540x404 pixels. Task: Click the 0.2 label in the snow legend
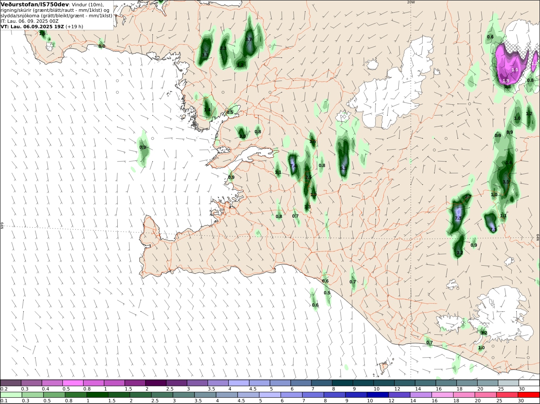pos(3,389)
